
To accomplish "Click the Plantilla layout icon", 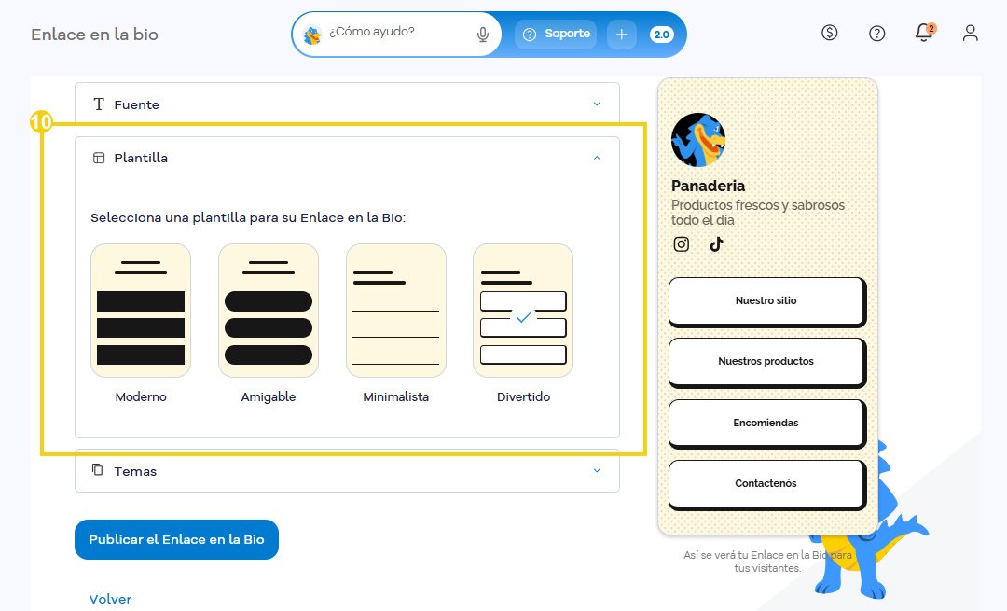I will click(x=98, y=158).
